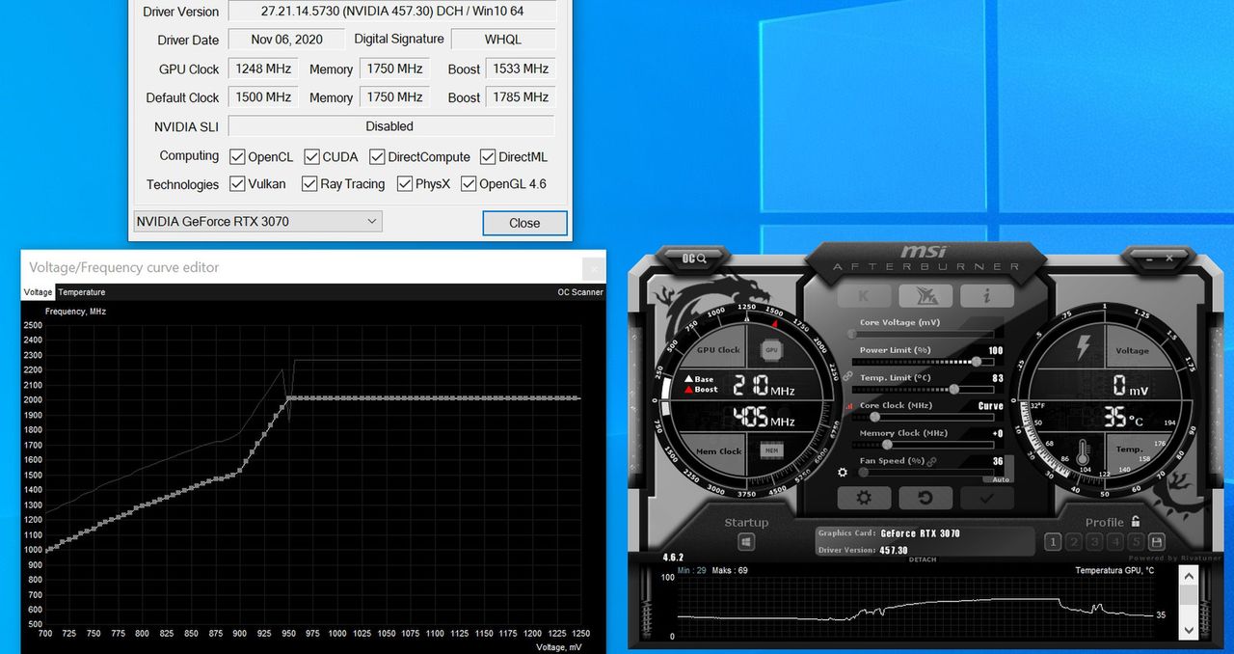The image size is (1234, 654).
Task: Click the thermometer icon on temperature gauge
Action: (1082, 450)
